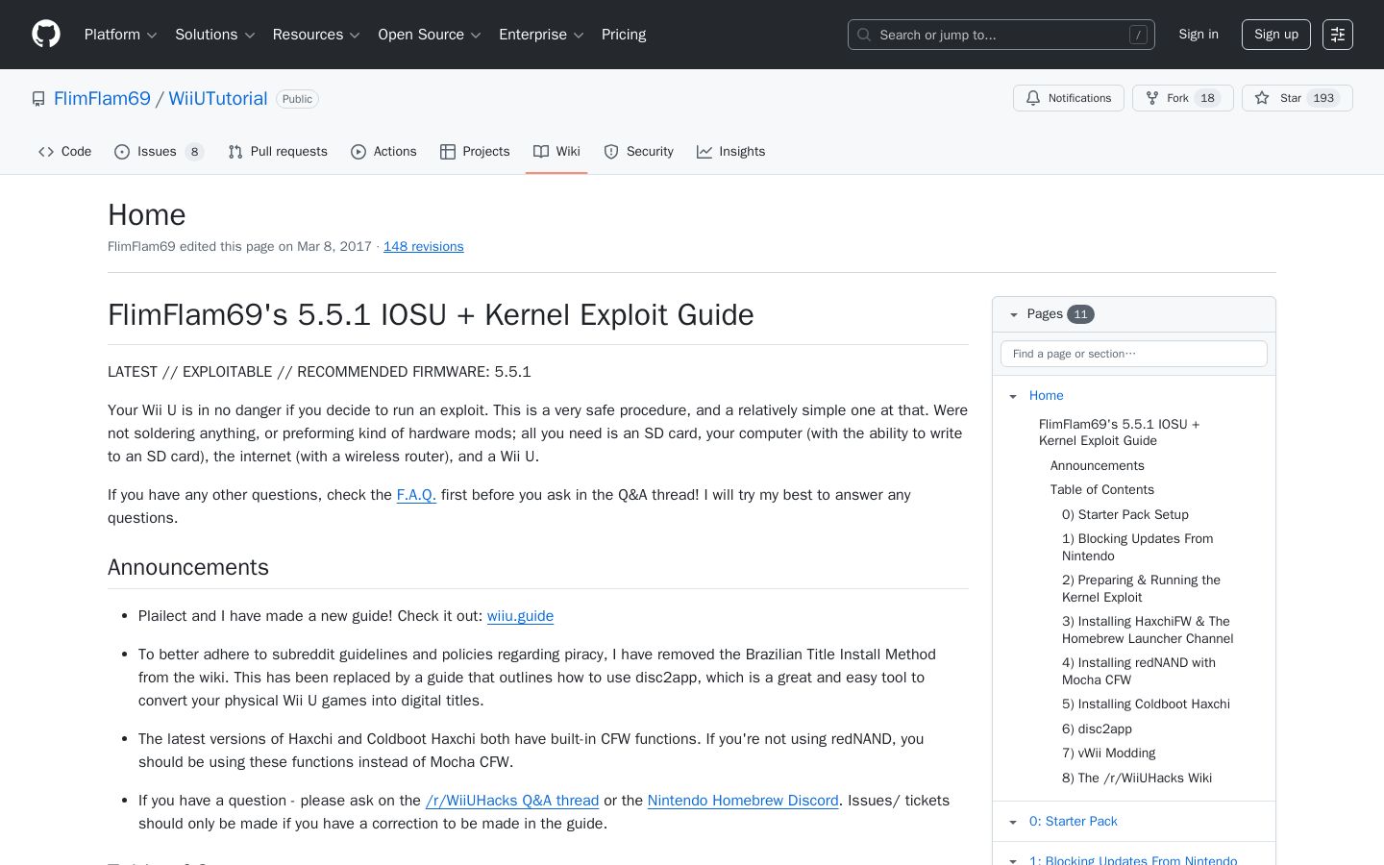
Task: Jump to Table of Contents in sidebar
Action: (1102, 490)
